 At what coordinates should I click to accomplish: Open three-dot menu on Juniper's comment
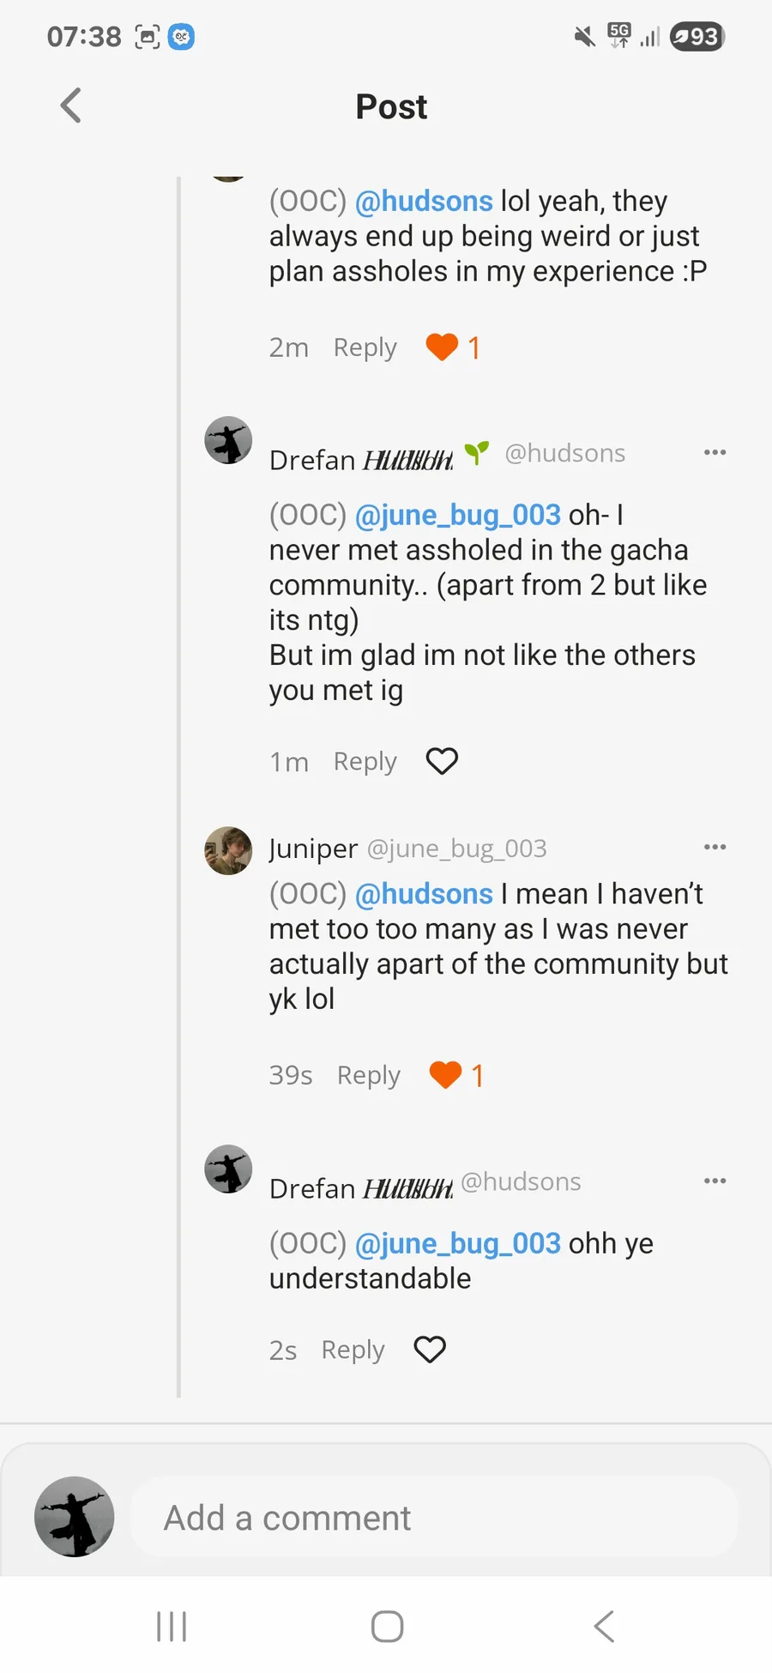tap(715, 847)
